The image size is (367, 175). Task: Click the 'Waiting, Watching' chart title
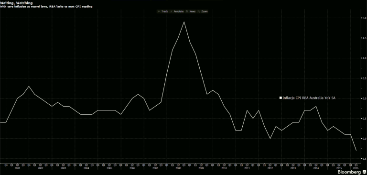pos(16,3)
